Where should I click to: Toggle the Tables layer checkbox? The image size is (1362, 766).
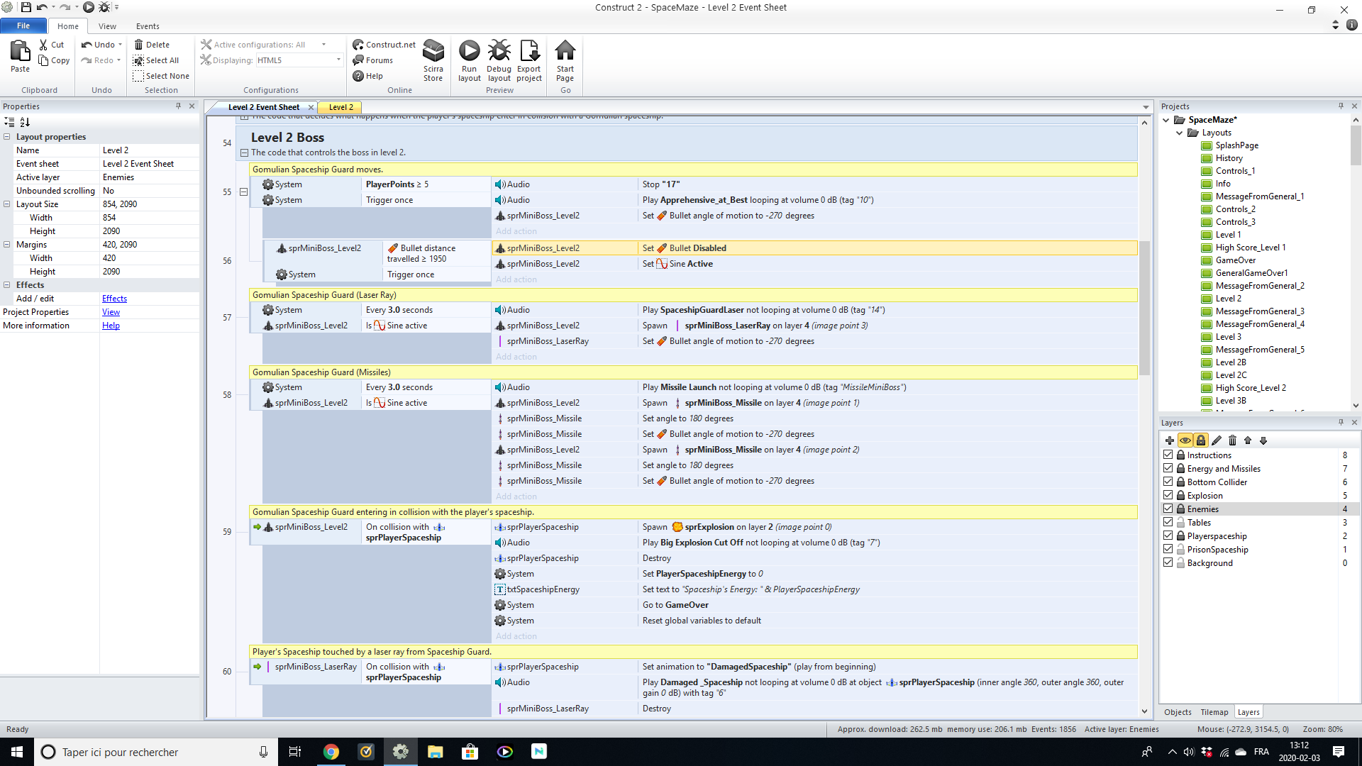pyautogui.click(x=1168, y=522)
